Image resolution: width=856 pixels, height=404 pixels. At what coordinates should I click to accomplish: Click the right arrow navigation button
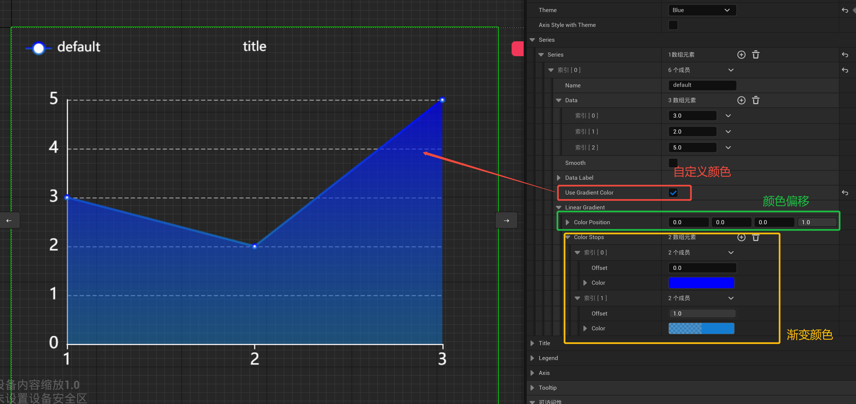(506, 220)
